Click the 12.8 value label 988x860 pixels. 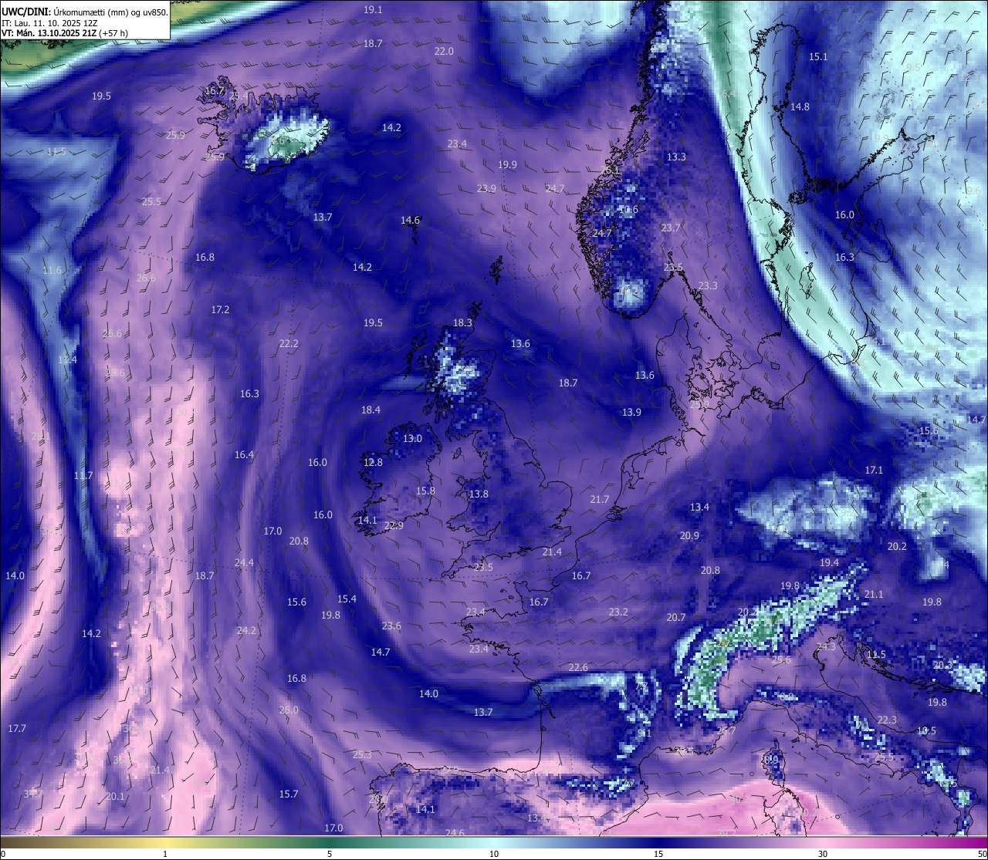point(373,462)
